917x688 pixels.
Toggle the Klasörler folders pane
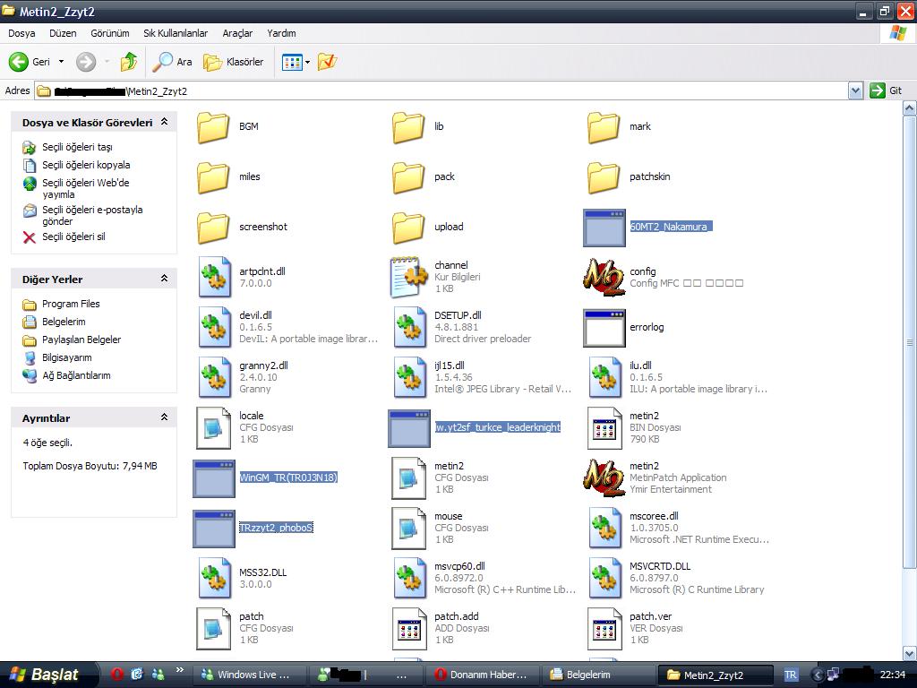point(233,62)
